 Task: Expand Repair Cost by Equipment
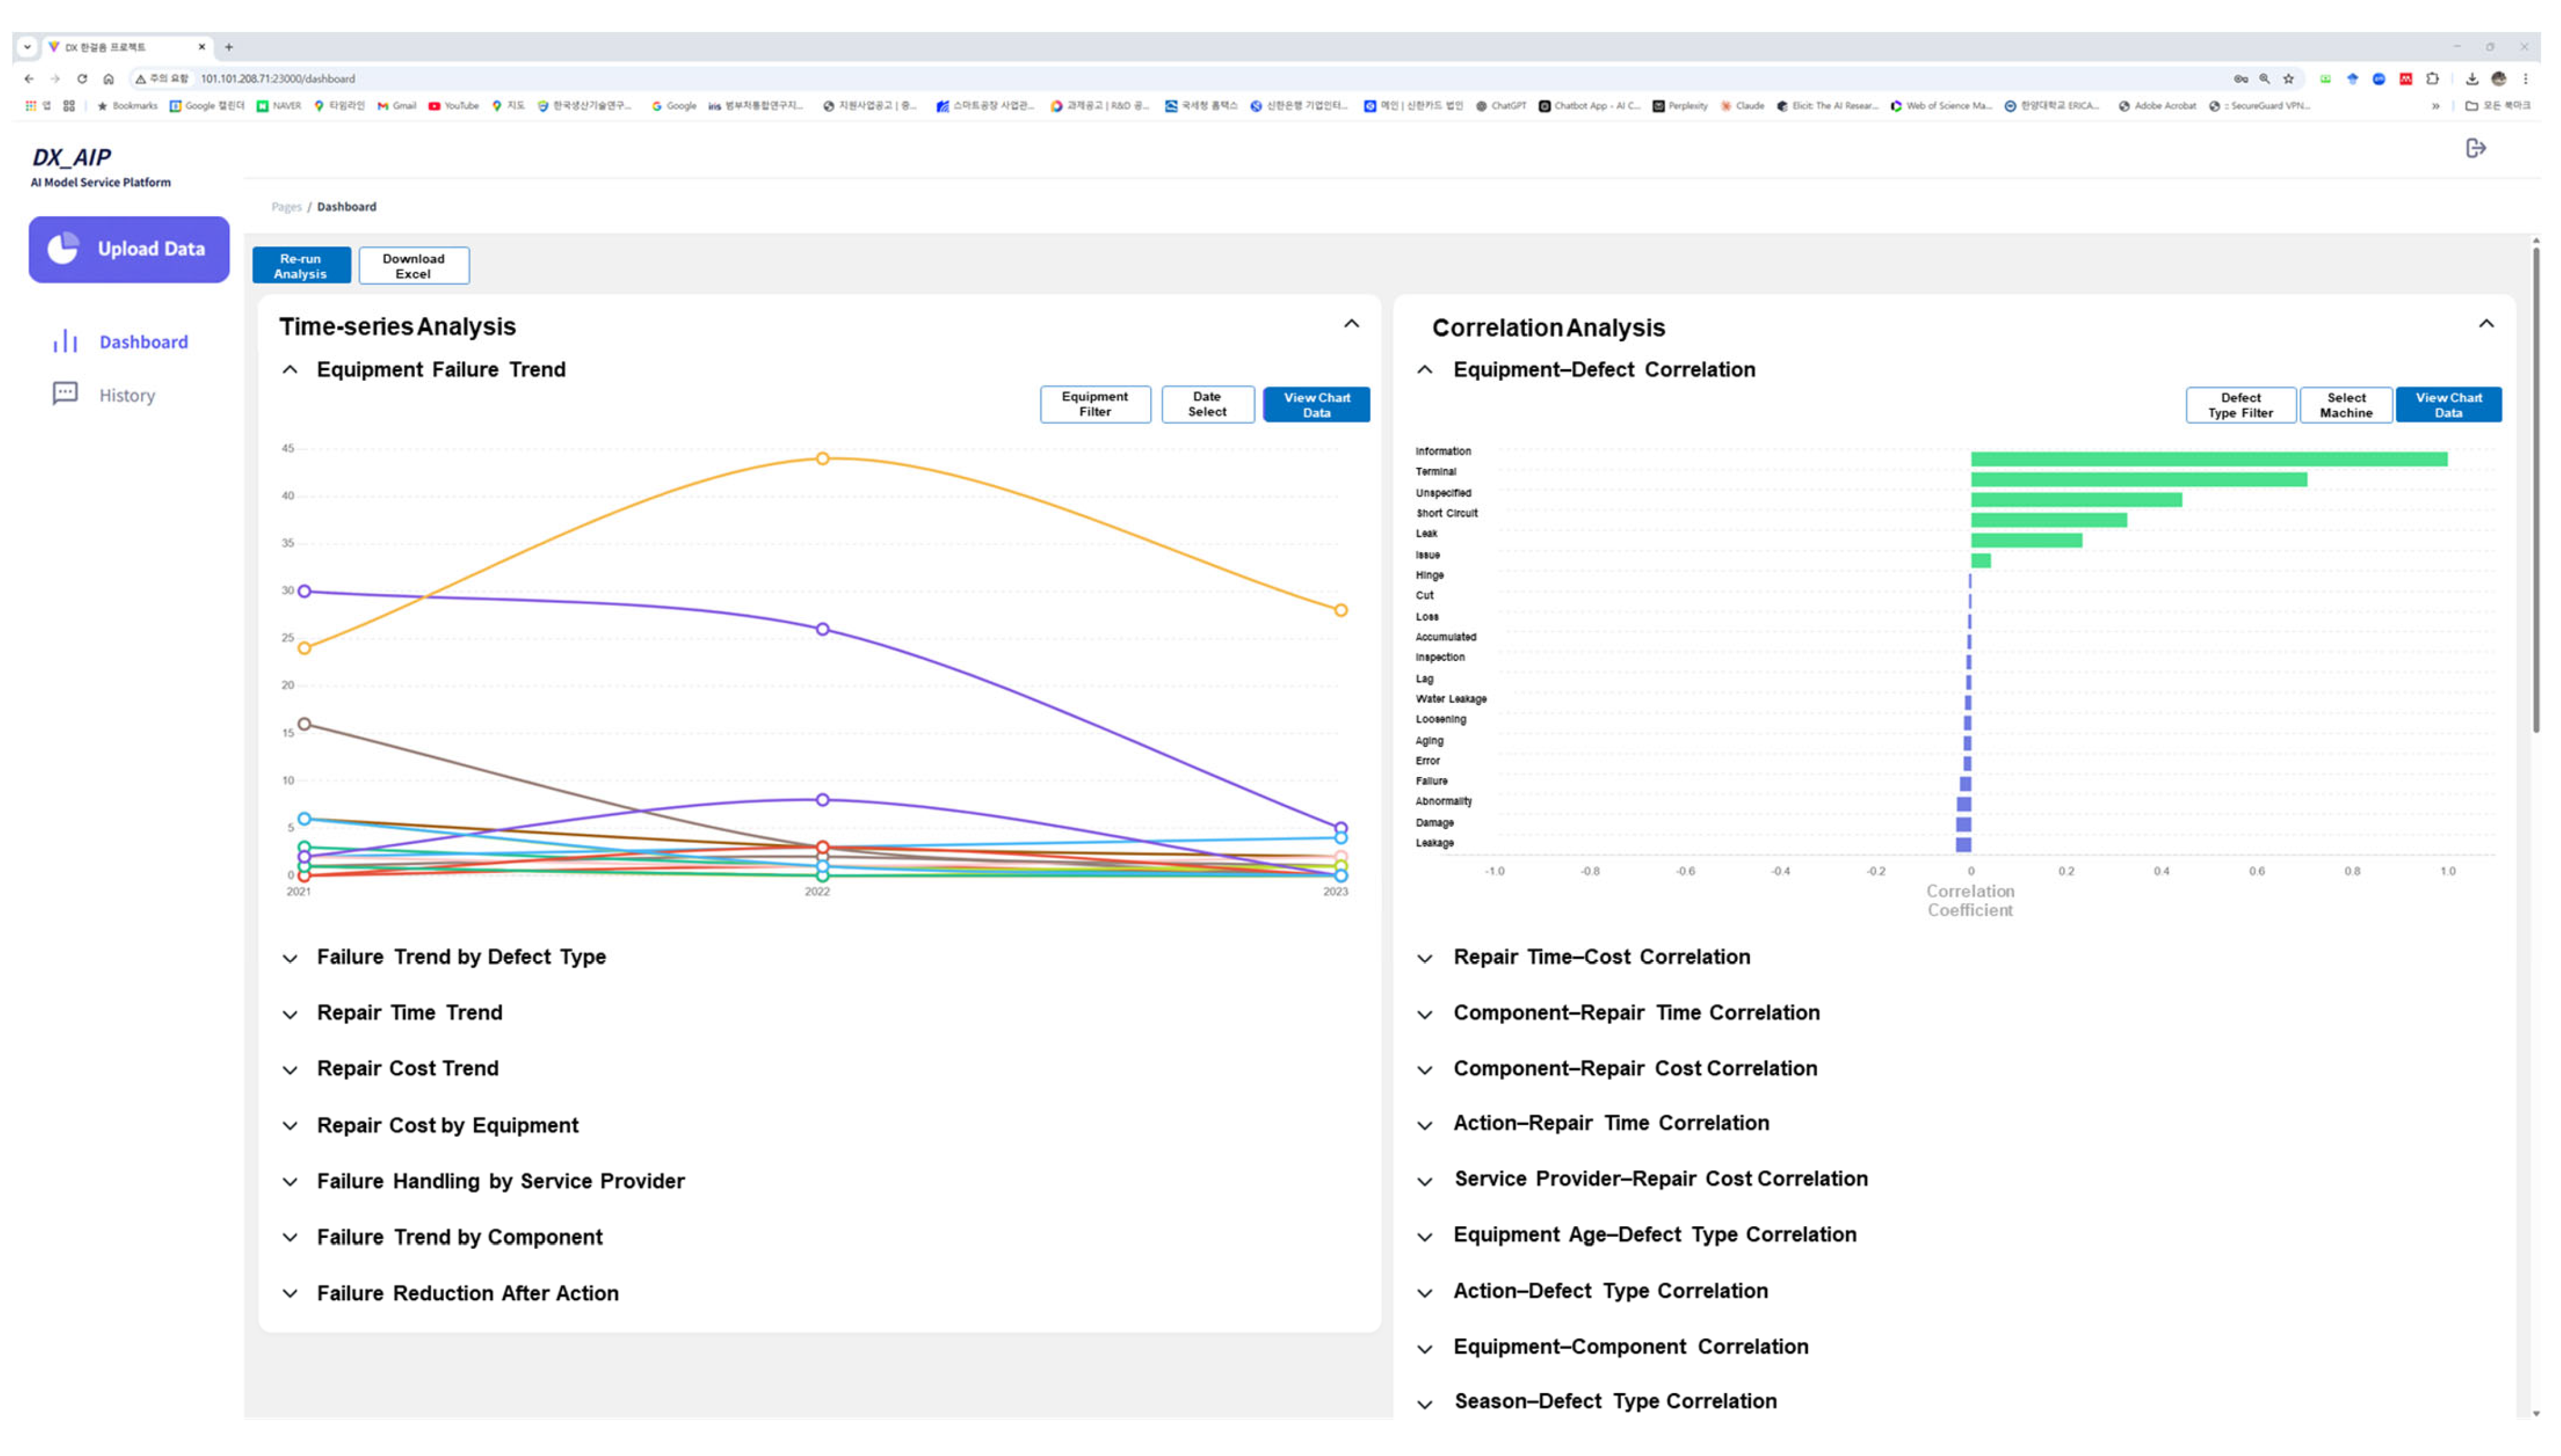coord(290,1125)
